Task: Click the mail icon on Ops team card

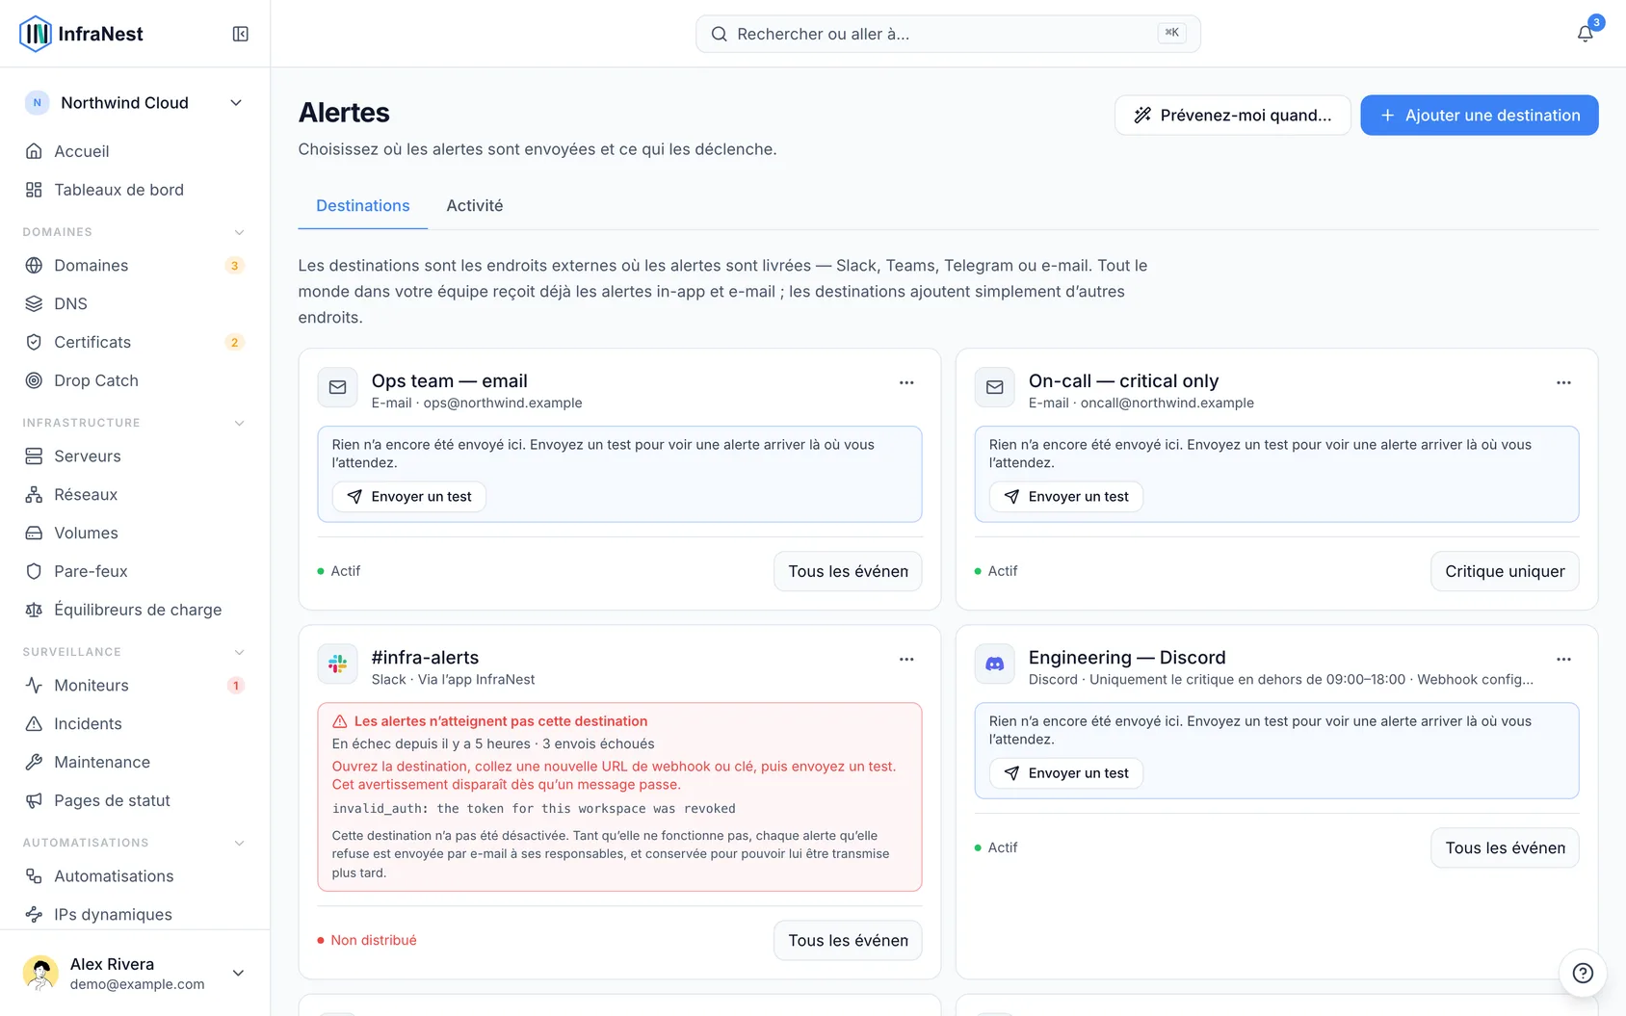Action: point(338,387)
